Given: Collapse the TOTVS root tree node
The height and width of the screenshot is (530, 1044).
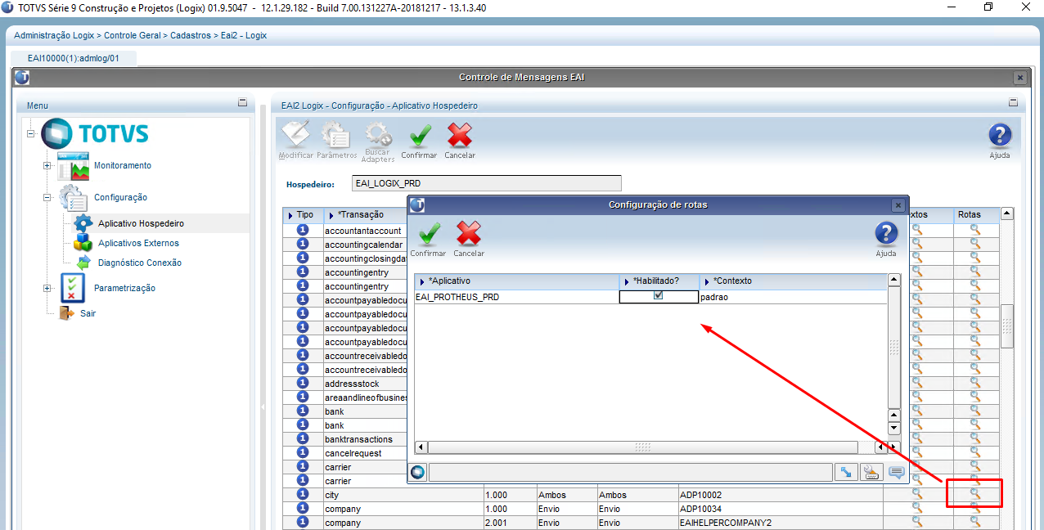Looking at the screenshot, I should (x=31, y=134).
